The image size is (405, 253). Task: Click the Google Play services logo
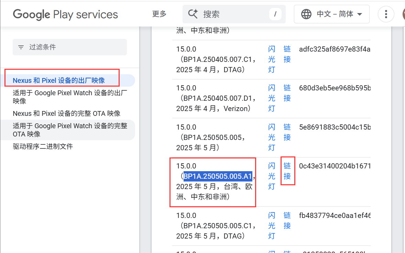(65, 14)
